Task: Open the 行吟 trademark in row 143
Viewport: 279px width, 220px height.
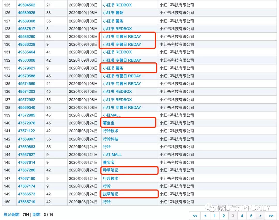Action: 107,147
